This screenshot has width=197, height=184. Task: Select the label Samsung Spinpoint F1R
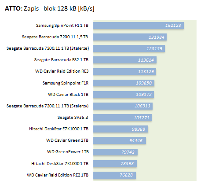(66, 83)
